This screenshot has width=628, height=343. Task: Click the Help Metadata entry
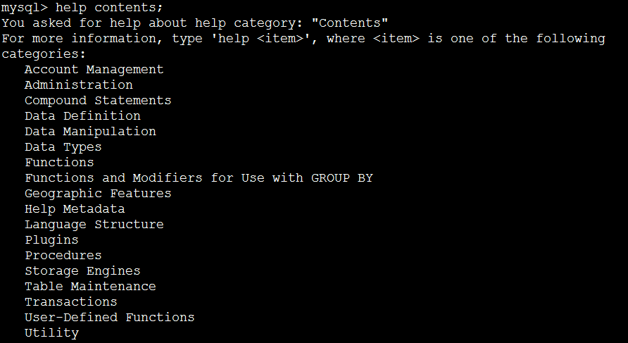pyautogui.click(x=75, y=208)
